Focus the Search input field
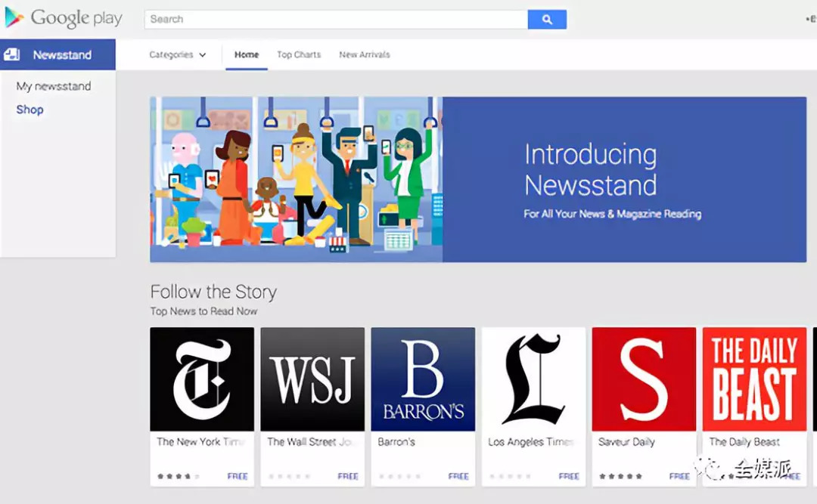817x504 pixels. tap(336, 19)
